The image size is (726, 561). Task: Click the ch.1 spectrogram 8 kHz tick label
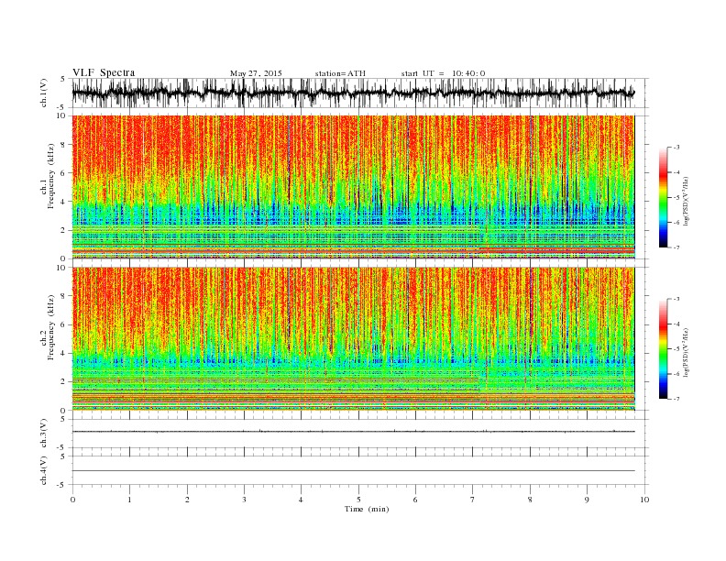64,145
